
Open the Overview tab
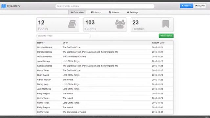(x=77, y=12)
